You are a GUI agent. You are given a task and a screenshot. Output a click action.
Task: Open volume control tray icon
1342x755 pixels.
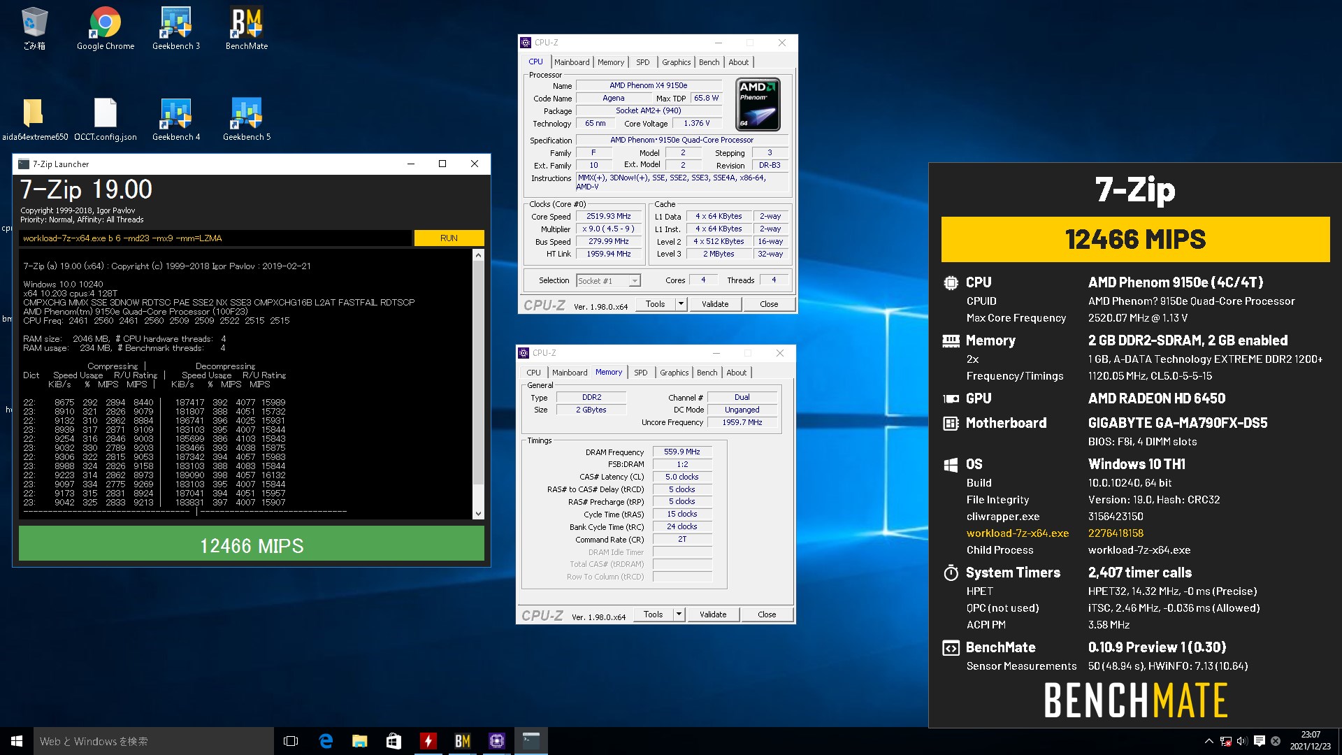(1242, 741)
